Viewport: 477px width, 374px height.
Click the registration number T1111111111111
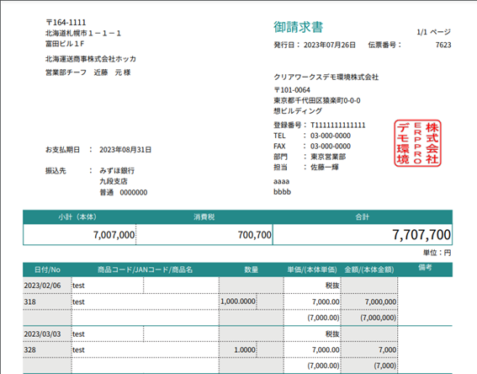(x=337, y=126)
